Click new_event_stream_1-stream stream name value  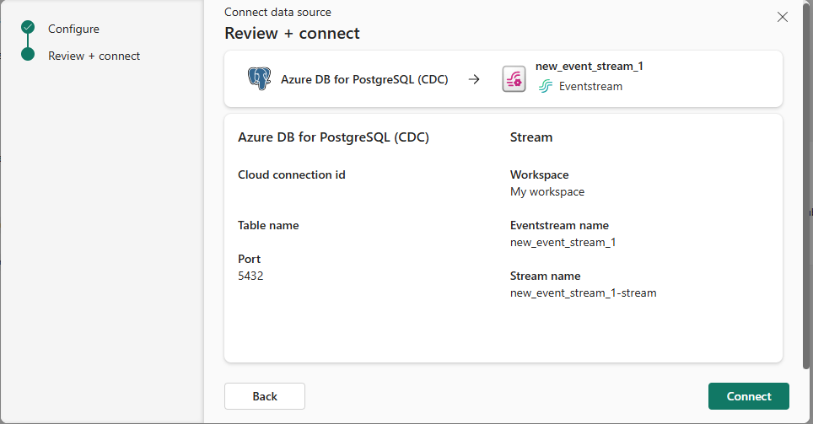click(x=583, y=293)
